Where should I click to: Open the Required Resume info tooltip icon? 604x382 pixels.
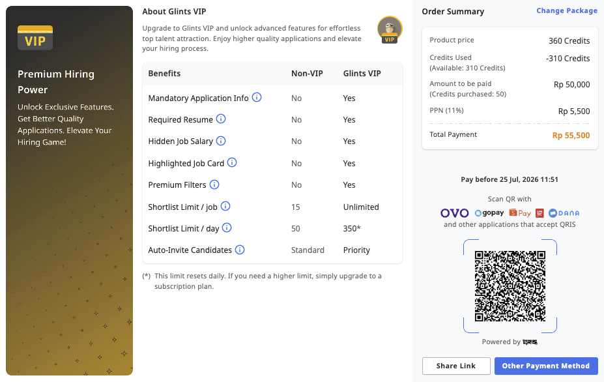pyautogui.click(x=221, y=119)
